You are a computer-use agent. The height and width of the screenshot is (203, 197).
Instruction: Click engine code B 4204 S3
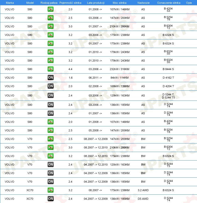(168, 10)
